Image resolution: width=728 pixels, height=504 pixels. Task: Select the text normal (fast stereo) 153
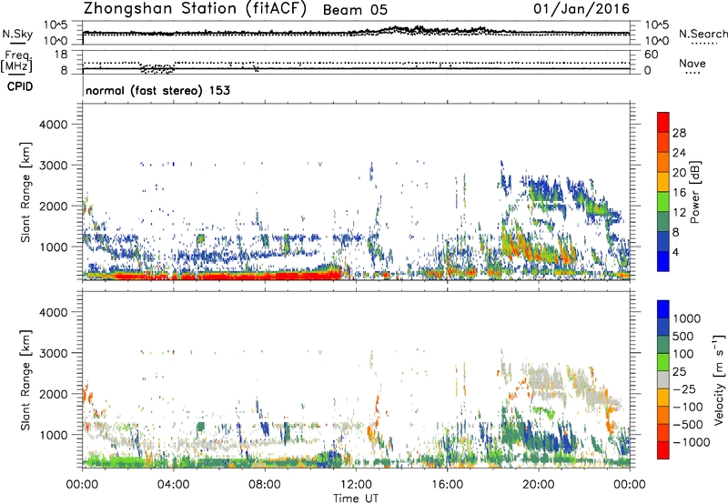tap(157, 91)
